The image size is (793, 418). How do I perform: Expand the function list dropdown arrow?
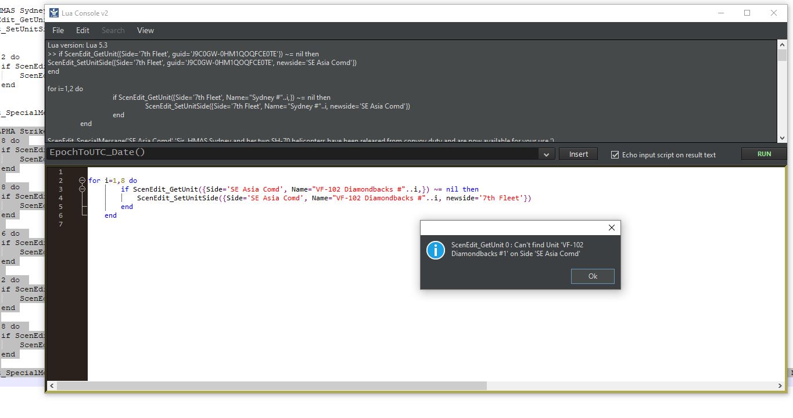tap(546, 154)
